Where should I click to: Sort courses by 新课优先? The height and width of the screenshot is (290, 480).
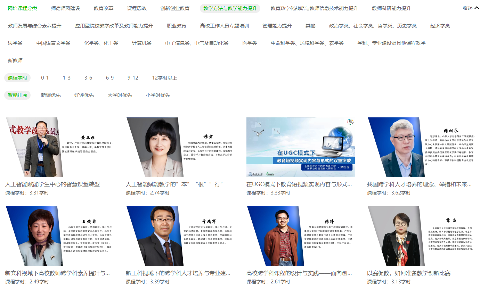51,95
